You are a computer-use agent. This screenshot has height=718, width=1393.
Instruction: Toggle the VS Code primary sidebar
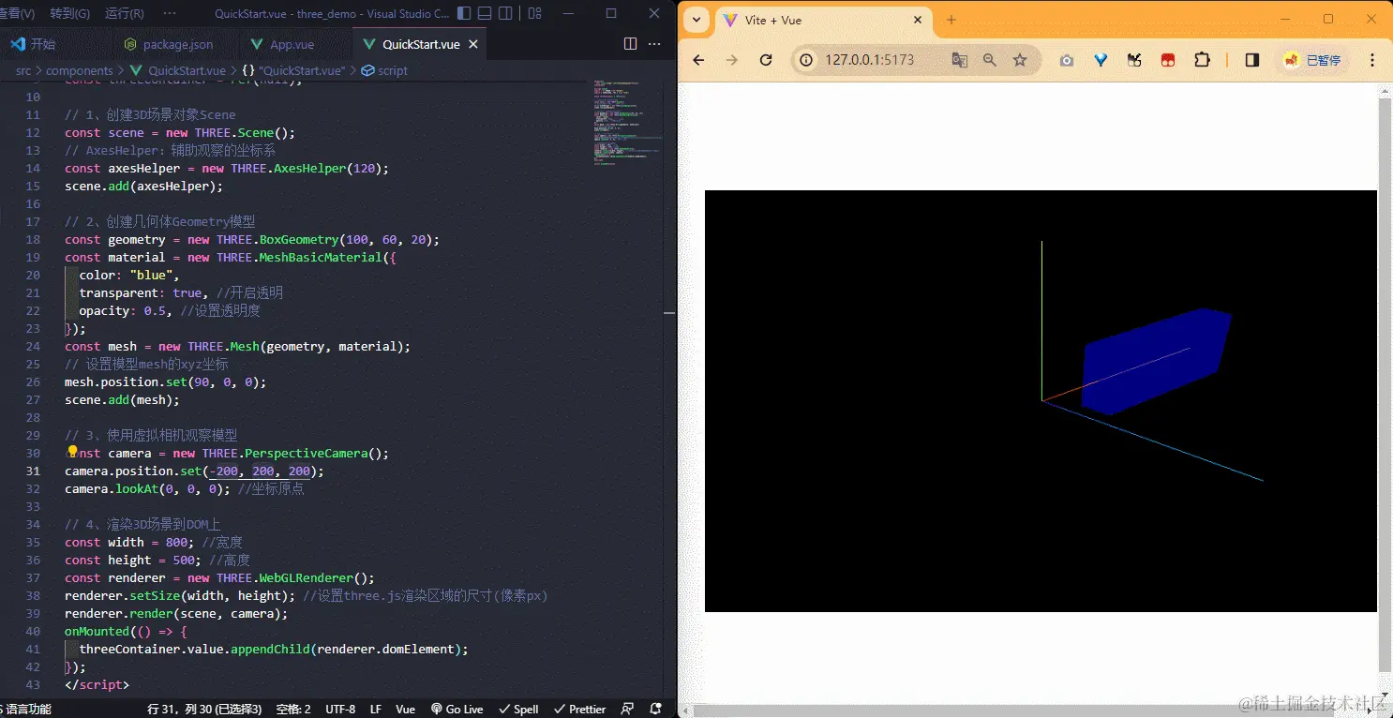pos(465,14)
